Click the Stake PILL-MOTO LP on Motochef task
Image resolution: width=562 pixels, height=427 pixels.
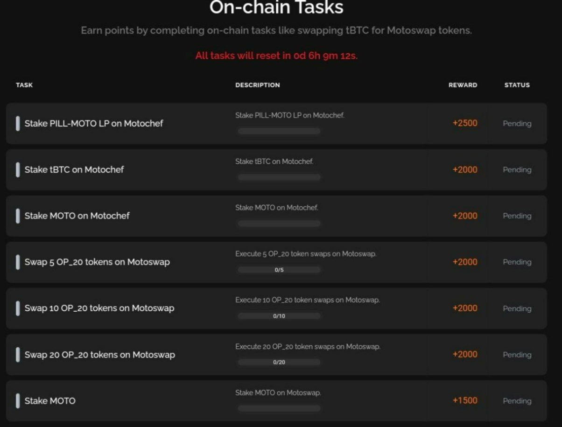point(94,124)
